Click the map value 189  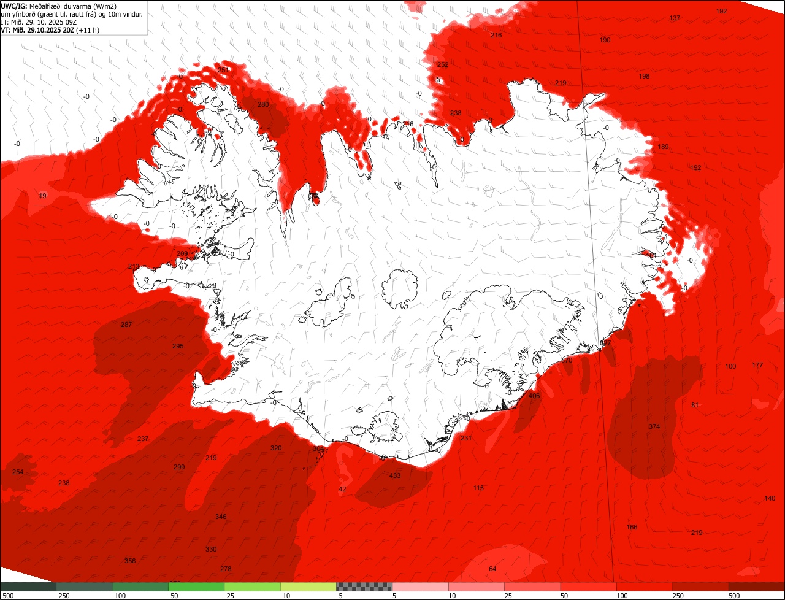(664, 147)
